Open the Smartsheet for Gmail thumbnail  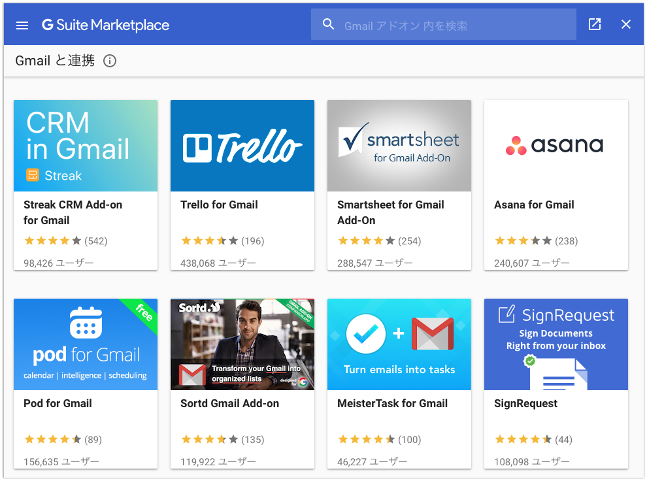(399, 146)
